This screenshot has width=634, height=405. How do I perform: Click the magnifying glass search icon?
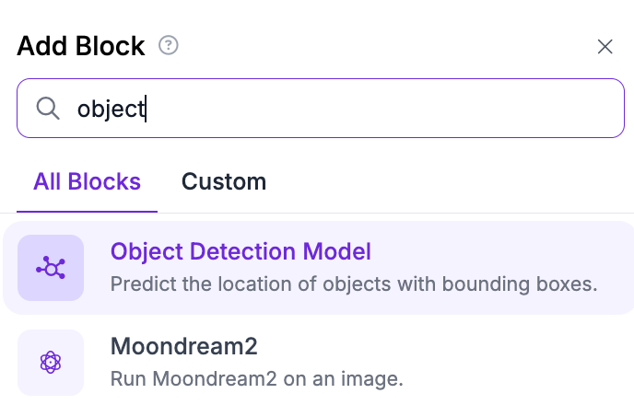(x=48, y=109)
